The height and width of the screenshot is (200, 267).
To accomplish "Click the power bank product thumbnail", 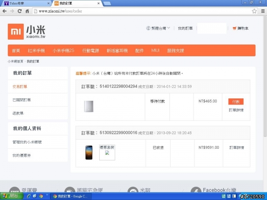I will click(x=89, y=107).
